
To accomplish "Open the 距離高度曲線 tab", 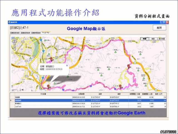I will (15, 33).
